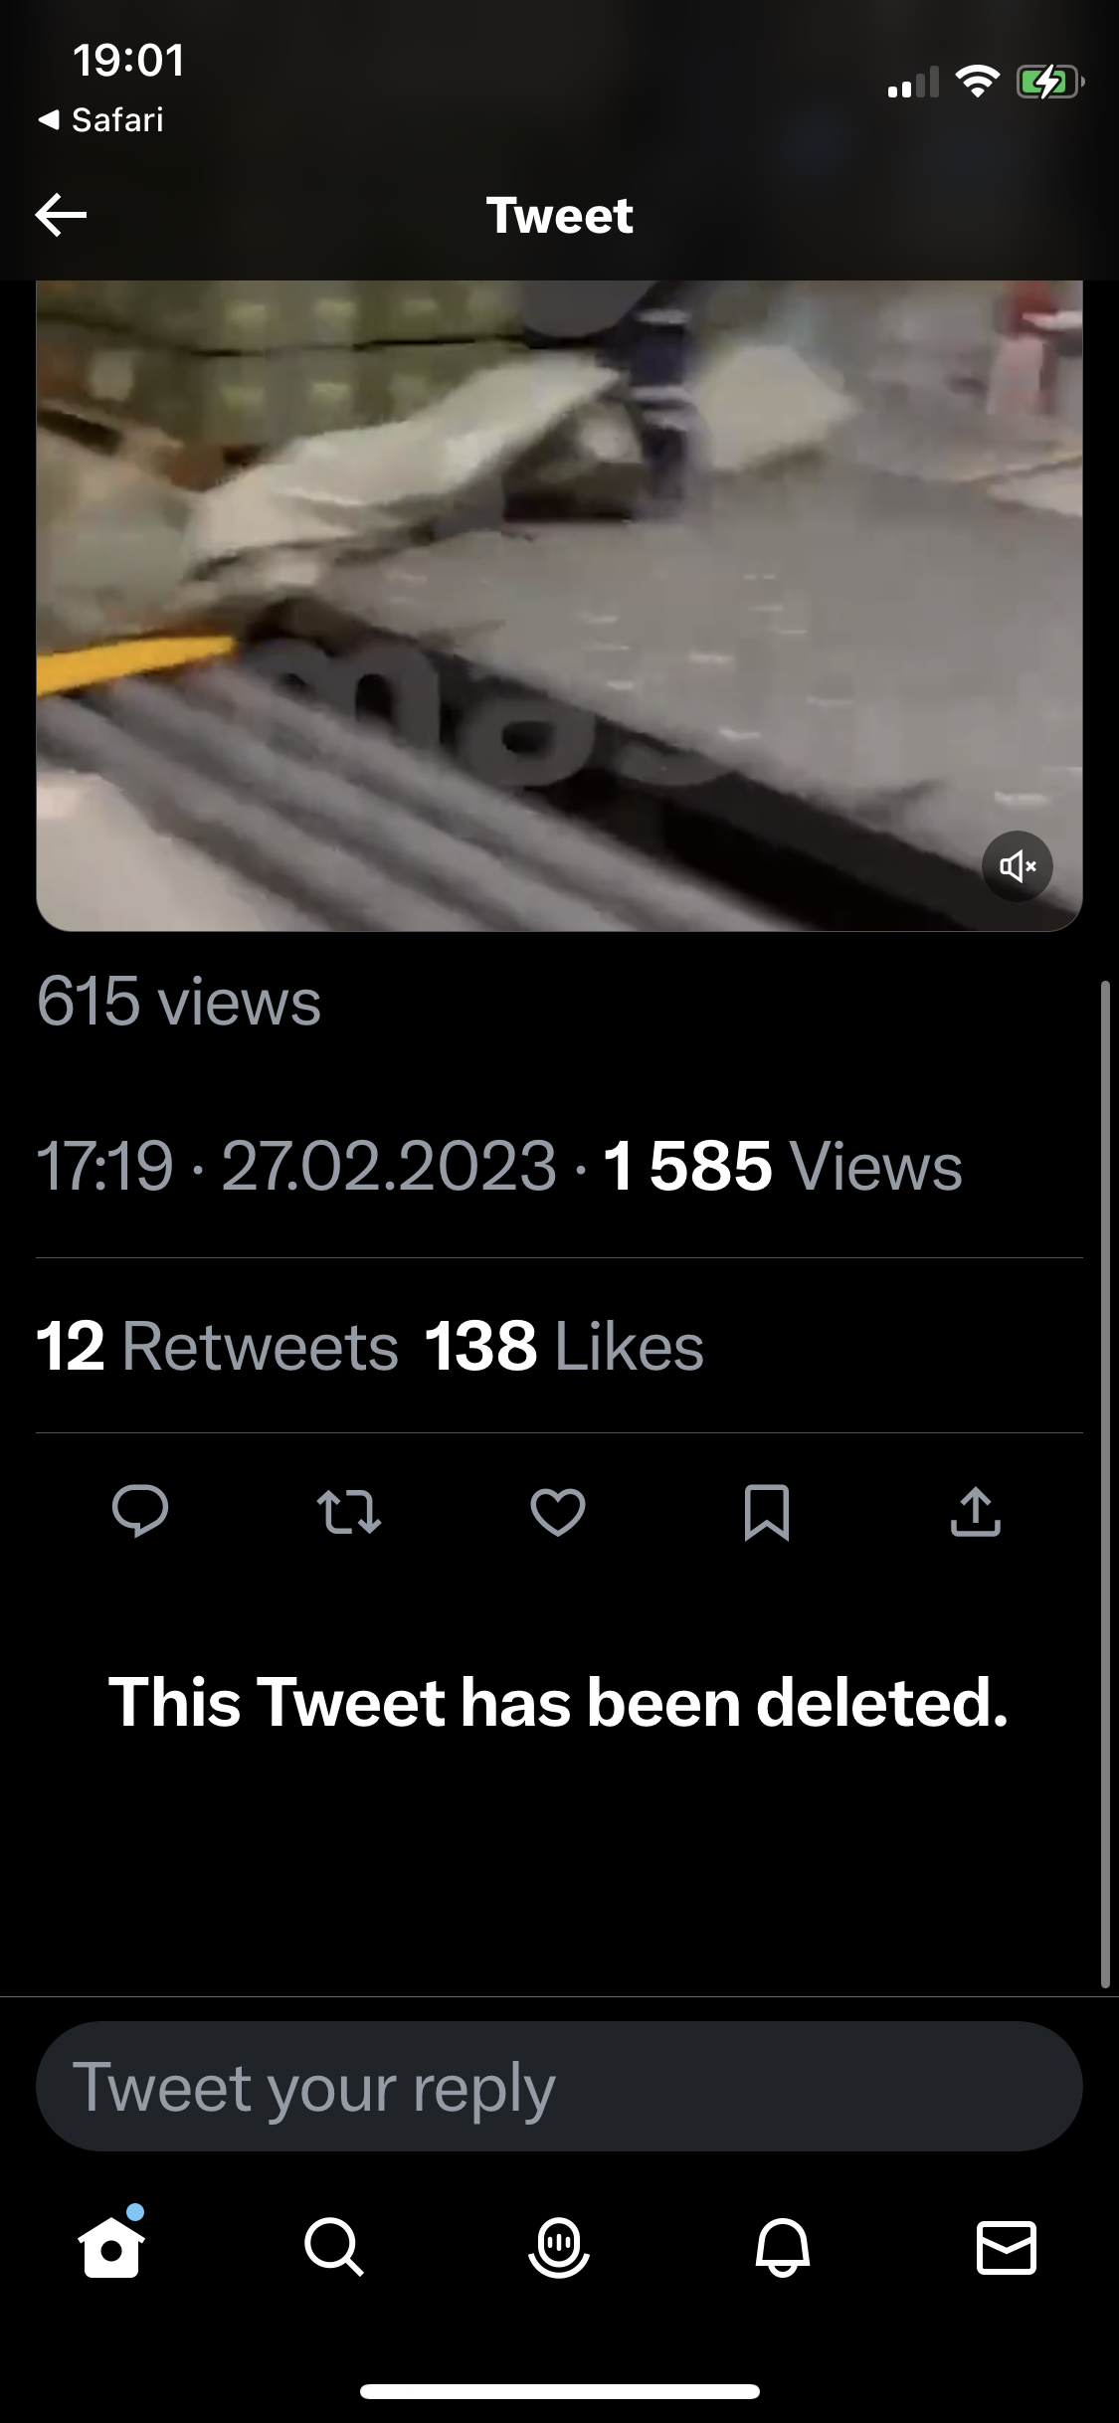This screenshot has width=1119, height=2423.
Task: Open the Notifications bell tab
Action: tap(783, 2246)
